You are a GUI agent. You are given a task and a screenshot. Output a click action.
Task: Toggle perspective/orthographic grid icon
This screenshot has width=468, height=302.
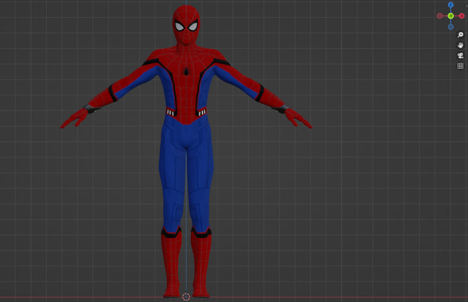coord(460,66)
